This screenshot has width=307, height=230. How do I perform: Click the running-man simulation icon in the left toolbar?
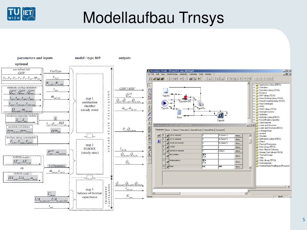pos(149,155)
